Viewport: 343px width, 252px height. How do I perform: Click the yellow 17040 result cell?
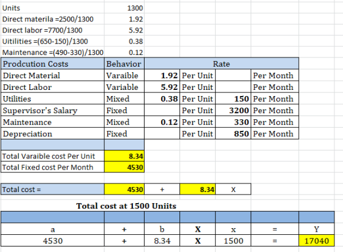tap(317, 240)
